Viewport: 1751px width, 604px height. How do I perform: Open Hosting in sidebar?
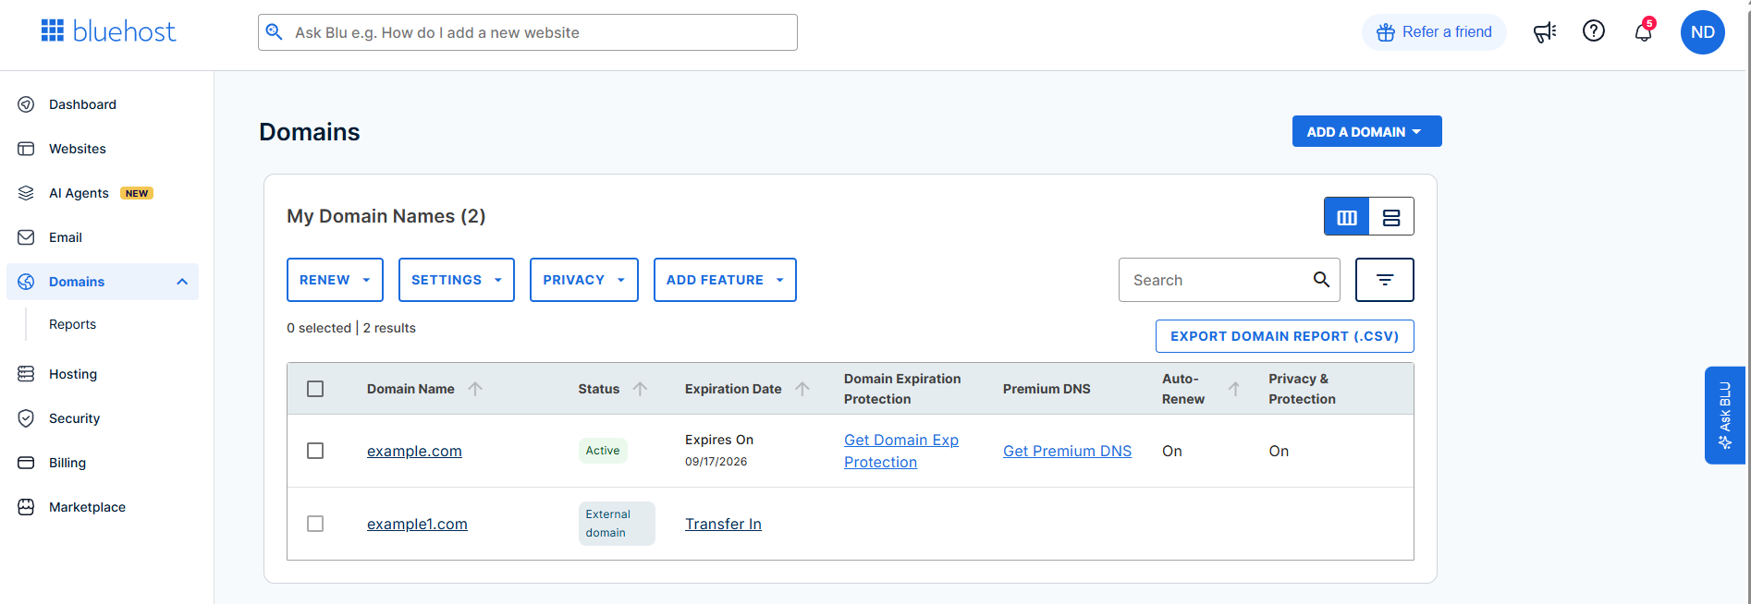(x=72, y=374)
